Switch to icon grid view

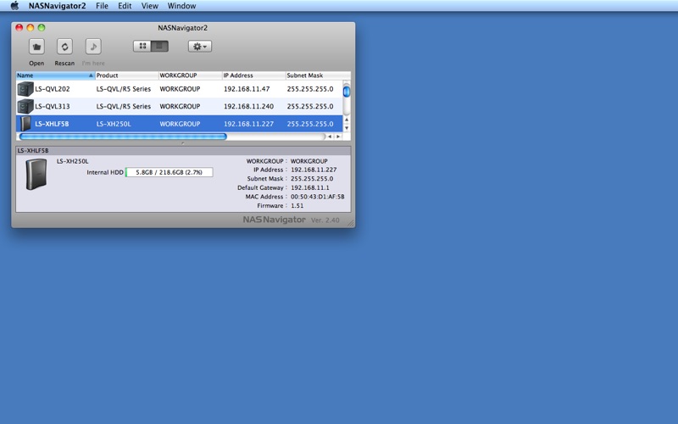142,47
